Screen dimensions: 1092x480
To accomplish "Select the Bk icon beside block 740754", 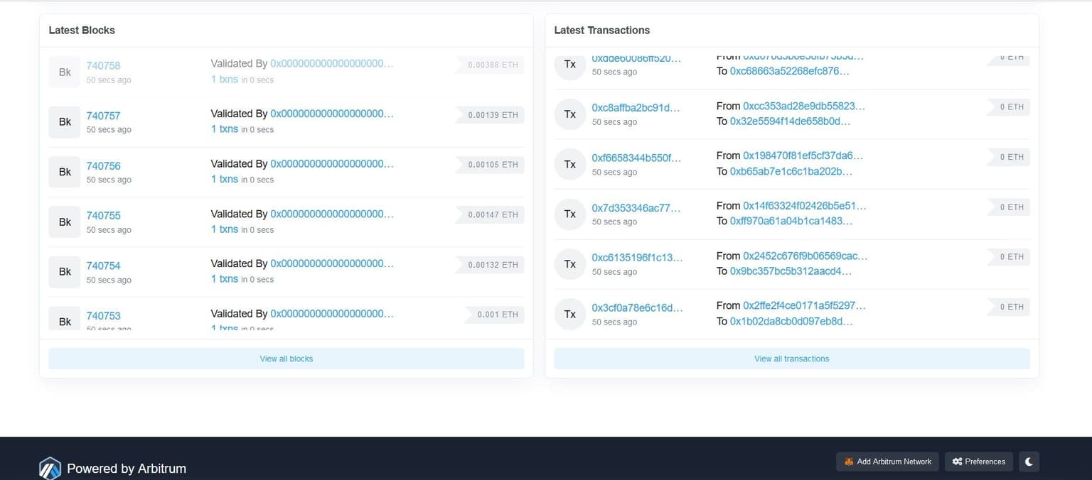I will click(65, 272).
